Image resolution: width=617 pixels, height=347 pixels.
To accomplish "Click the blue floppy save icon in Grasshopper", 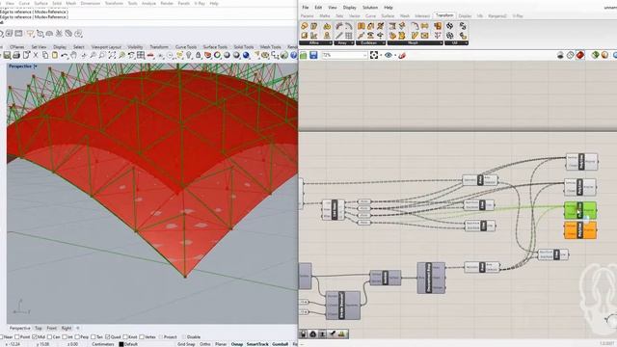I will [313, 55].
